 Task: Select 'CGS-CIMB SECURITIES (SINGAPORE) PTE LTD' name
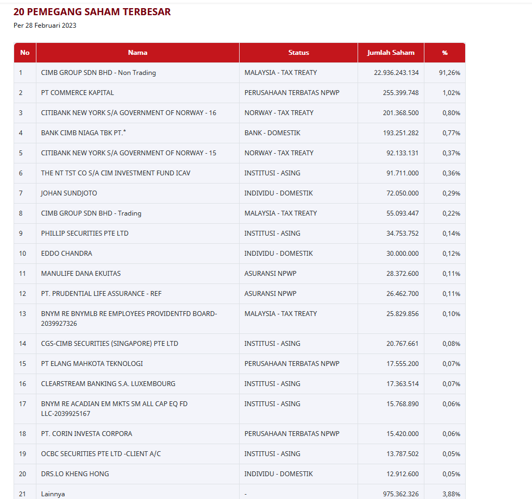(110, 343)
